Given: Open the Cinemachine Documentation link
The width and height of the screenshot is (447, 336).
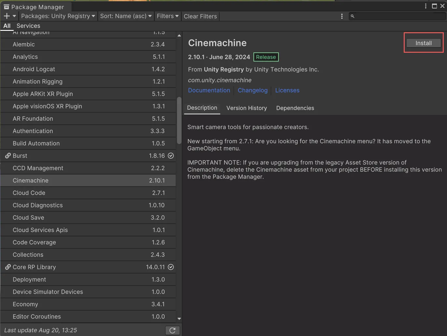Looking at the screenshot, I should [x=209, y=90].
